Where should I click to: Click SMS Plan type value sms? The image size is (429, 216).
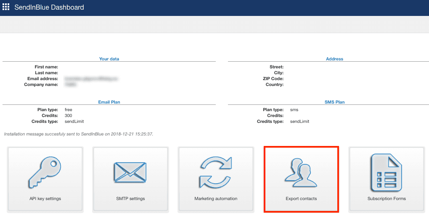point(294,109)
